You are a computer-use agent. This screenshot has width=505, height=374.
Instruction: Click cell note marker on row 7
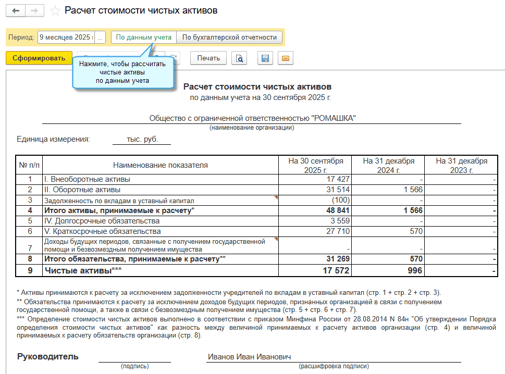point(276,240)
